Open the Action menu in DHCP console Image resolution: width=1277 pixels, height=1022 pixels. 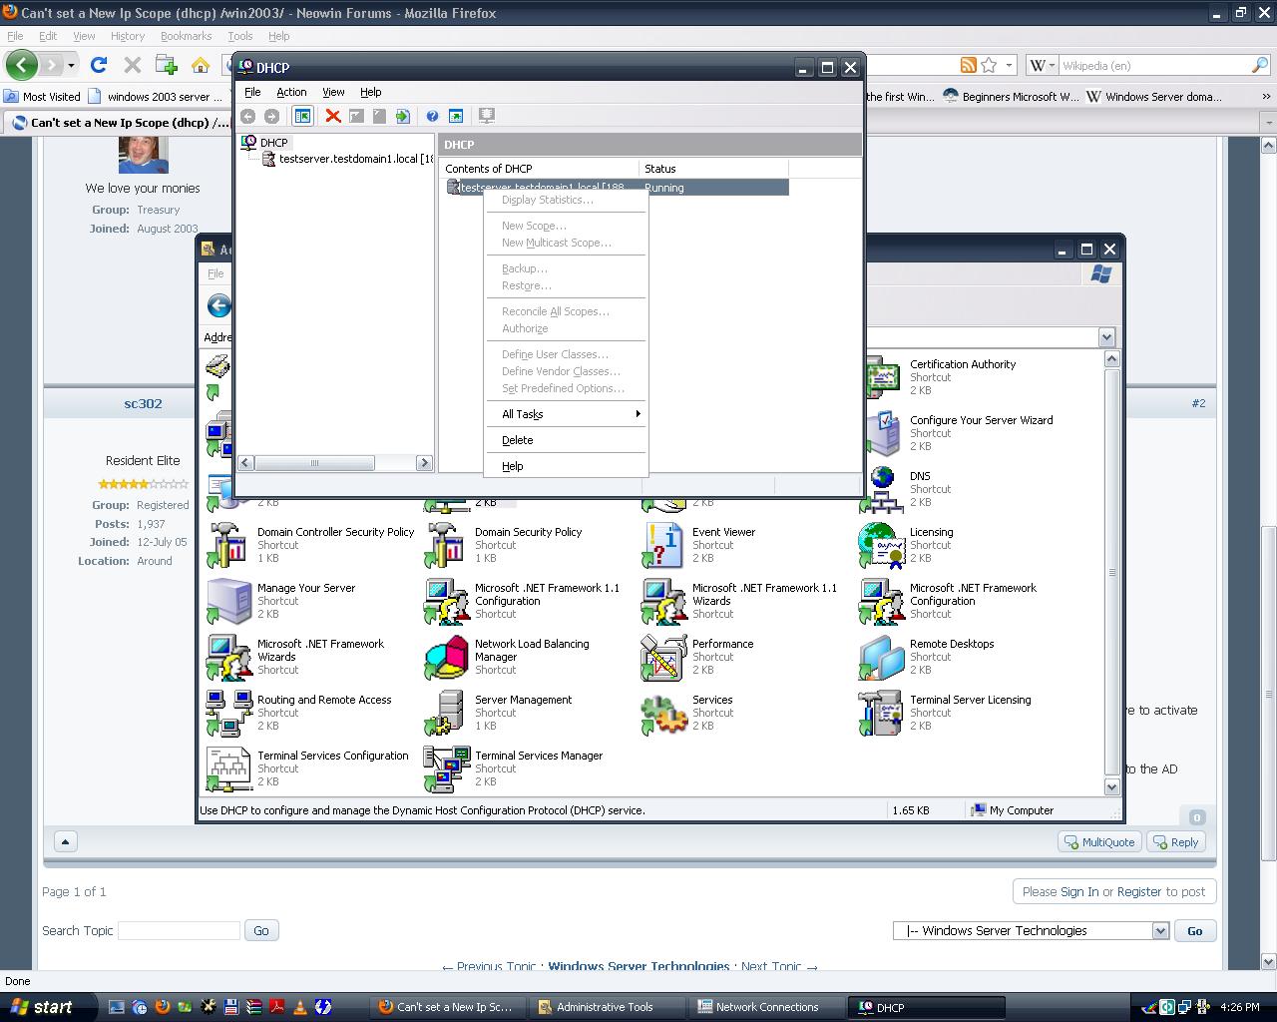tap(291, 92)
